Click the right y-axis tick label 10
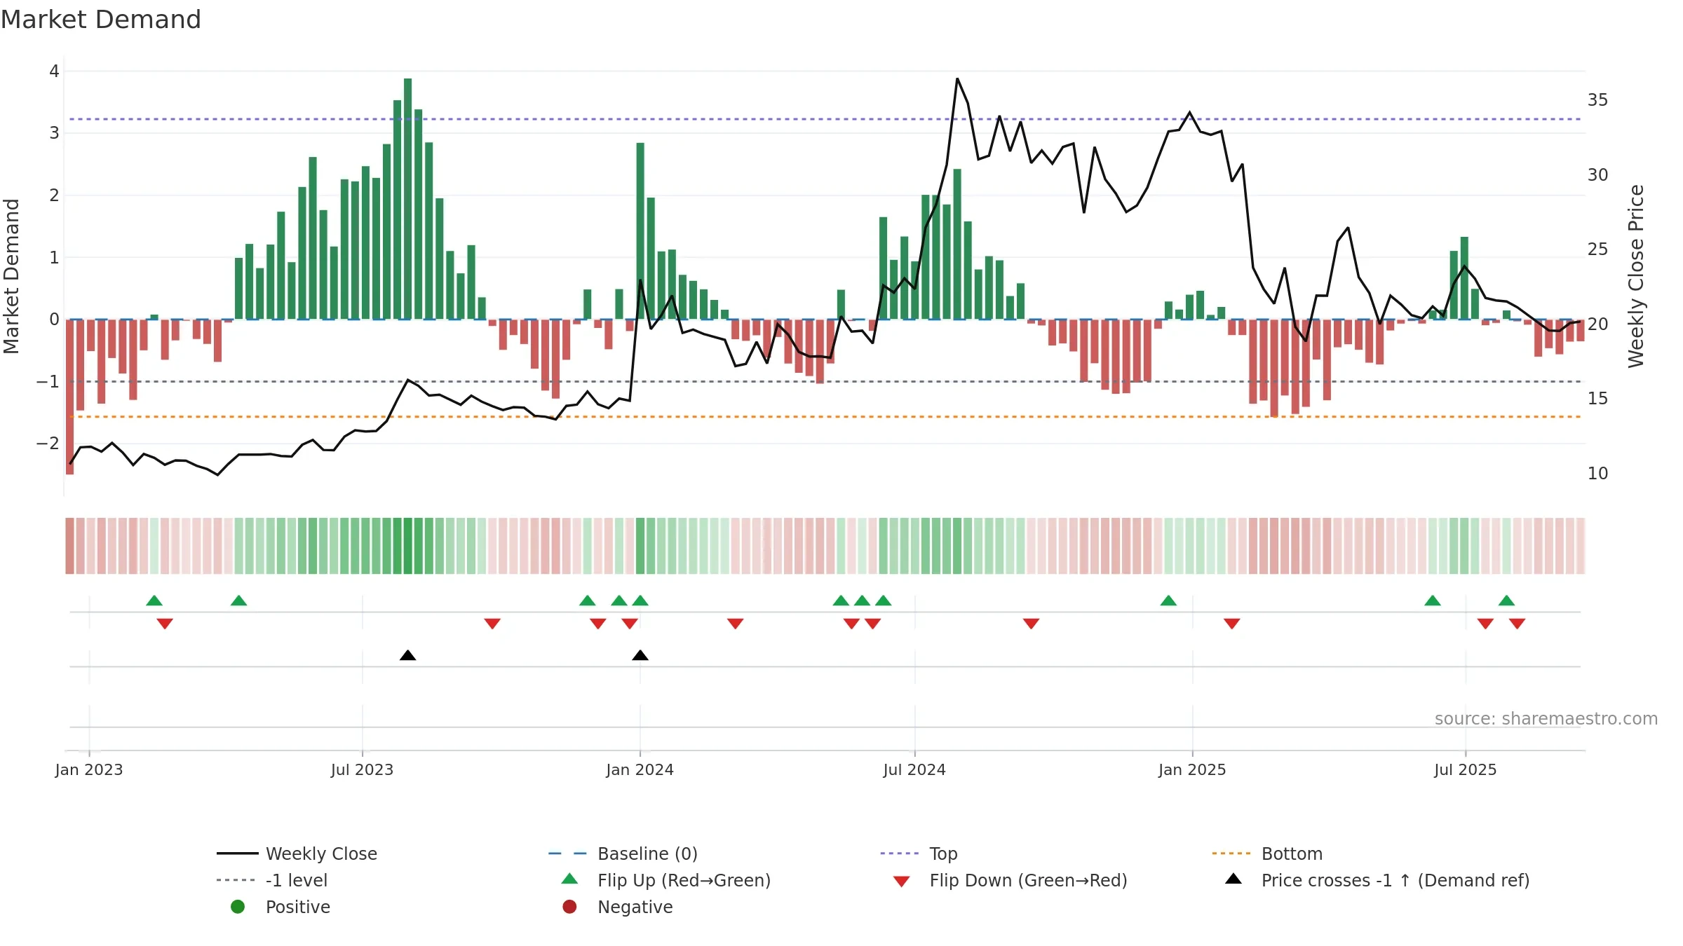 1598,474
